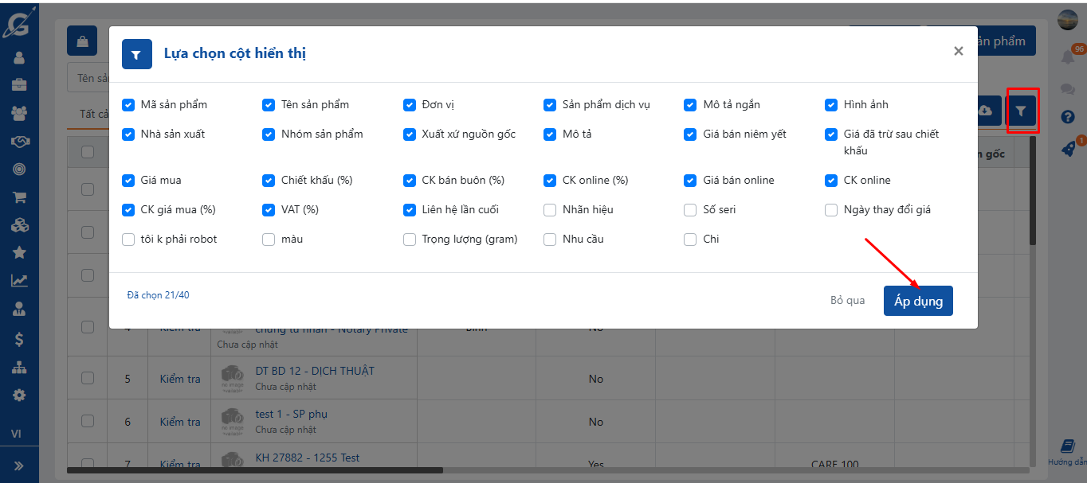Close the column selection dialog

click(x=958, y=51)
